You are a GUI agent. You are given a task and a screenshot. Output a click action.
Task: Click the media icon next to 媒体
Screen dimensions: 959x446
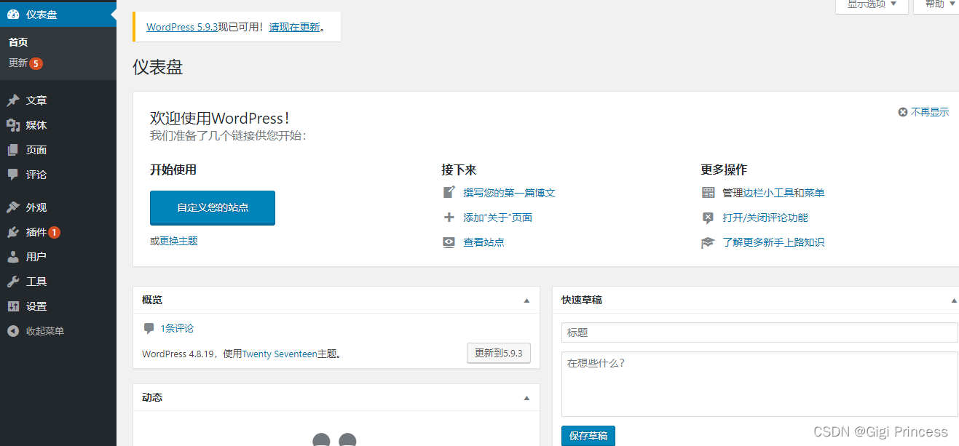pos(13,125)
